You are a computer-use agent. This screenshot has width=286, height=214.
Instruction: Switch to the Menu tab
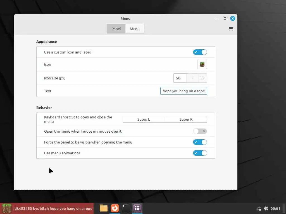[x=135, y=29]
